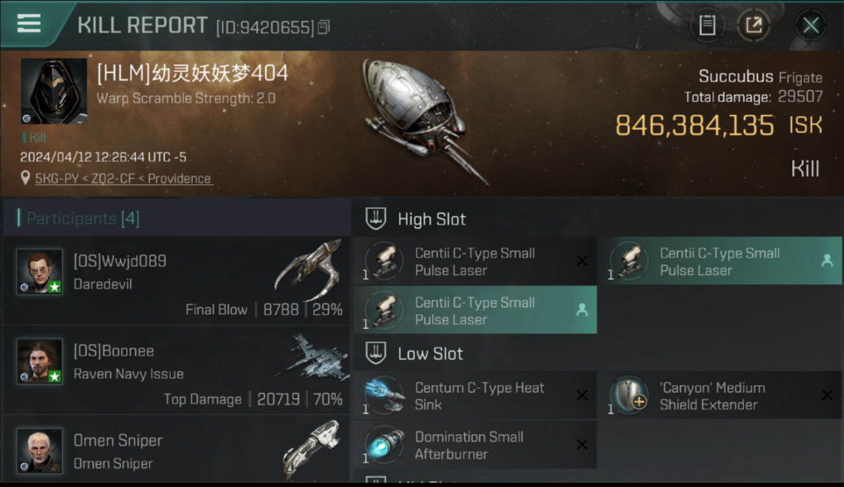Copy the kill report ID icon

(323, 27)
